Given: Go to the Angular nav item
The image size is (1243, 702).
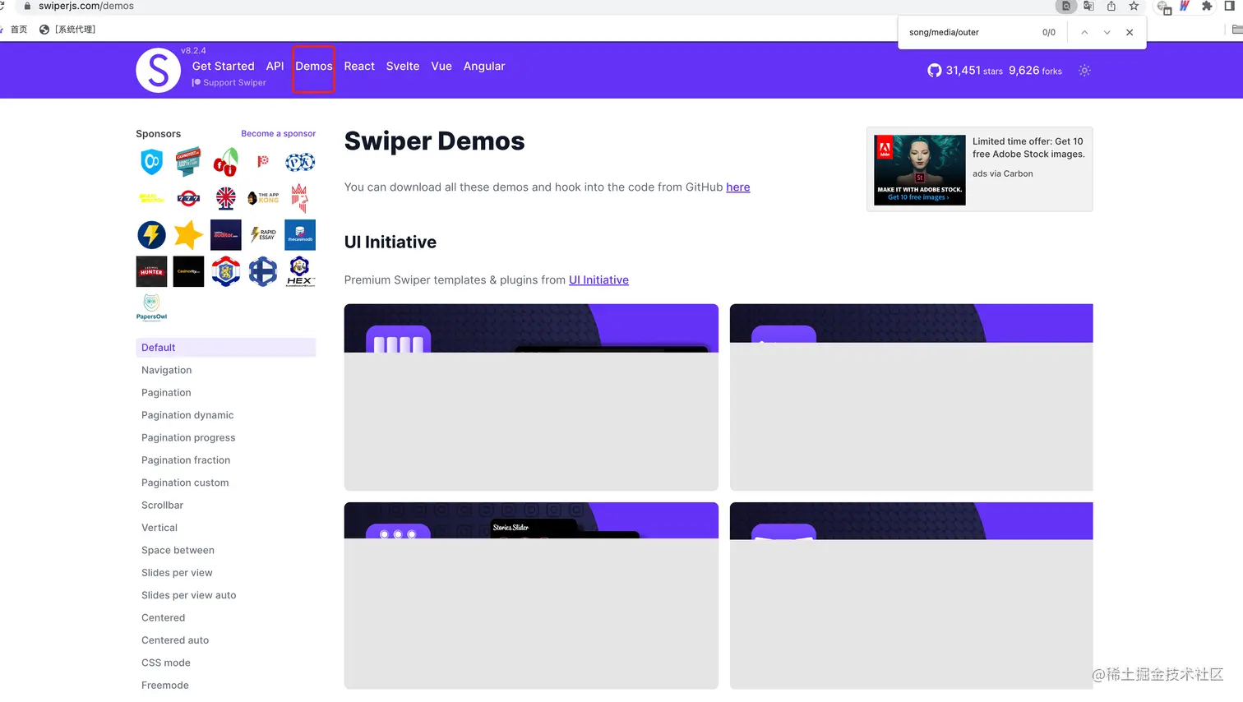Looking at the screenshot, I should point(484,66).
